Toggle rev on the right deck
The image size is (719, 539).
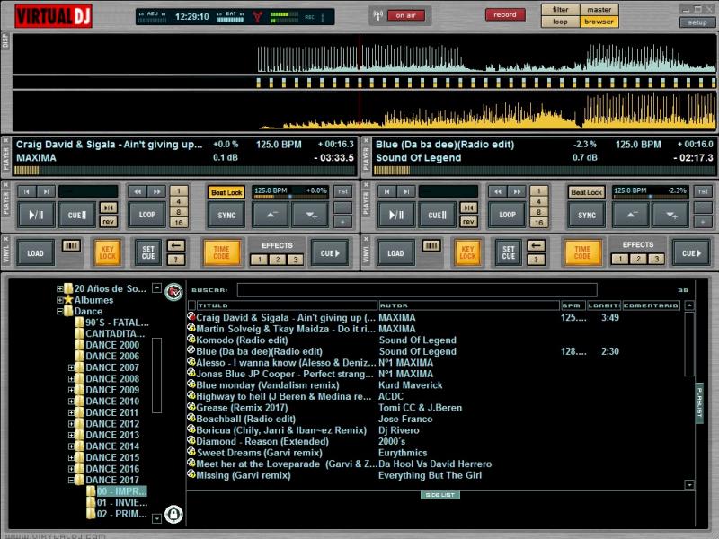(468, 221)
